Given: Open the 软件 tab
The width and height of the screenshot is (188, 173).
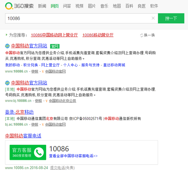Looking at the screenshot, I should pyautogui.click(x=154, y=6).
